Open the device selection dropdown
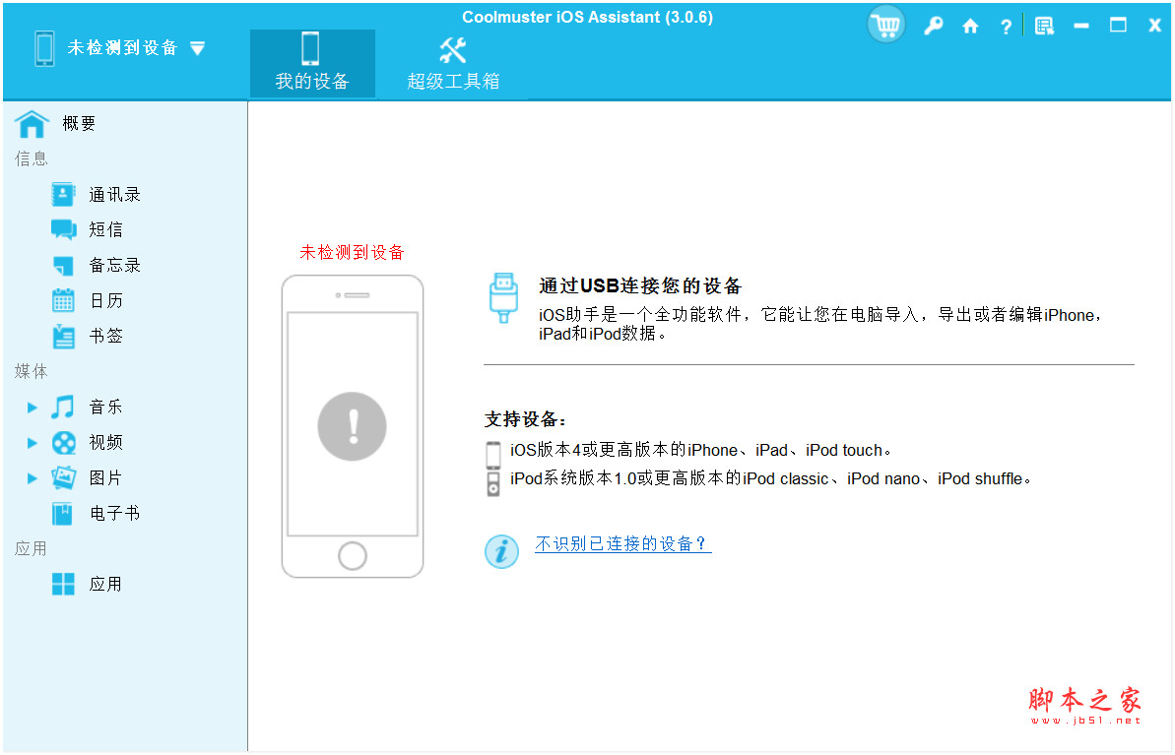 click(x=197, y=47)
